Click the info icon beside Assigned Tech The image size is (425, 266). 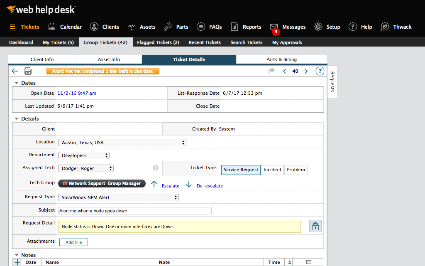156,168
